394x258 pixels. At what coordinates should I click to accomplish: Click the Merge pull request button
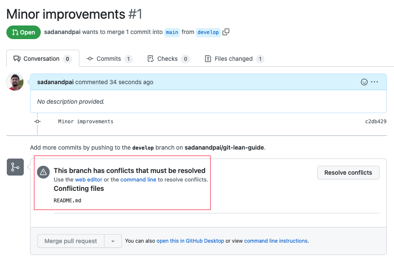[x=71, y=241]
